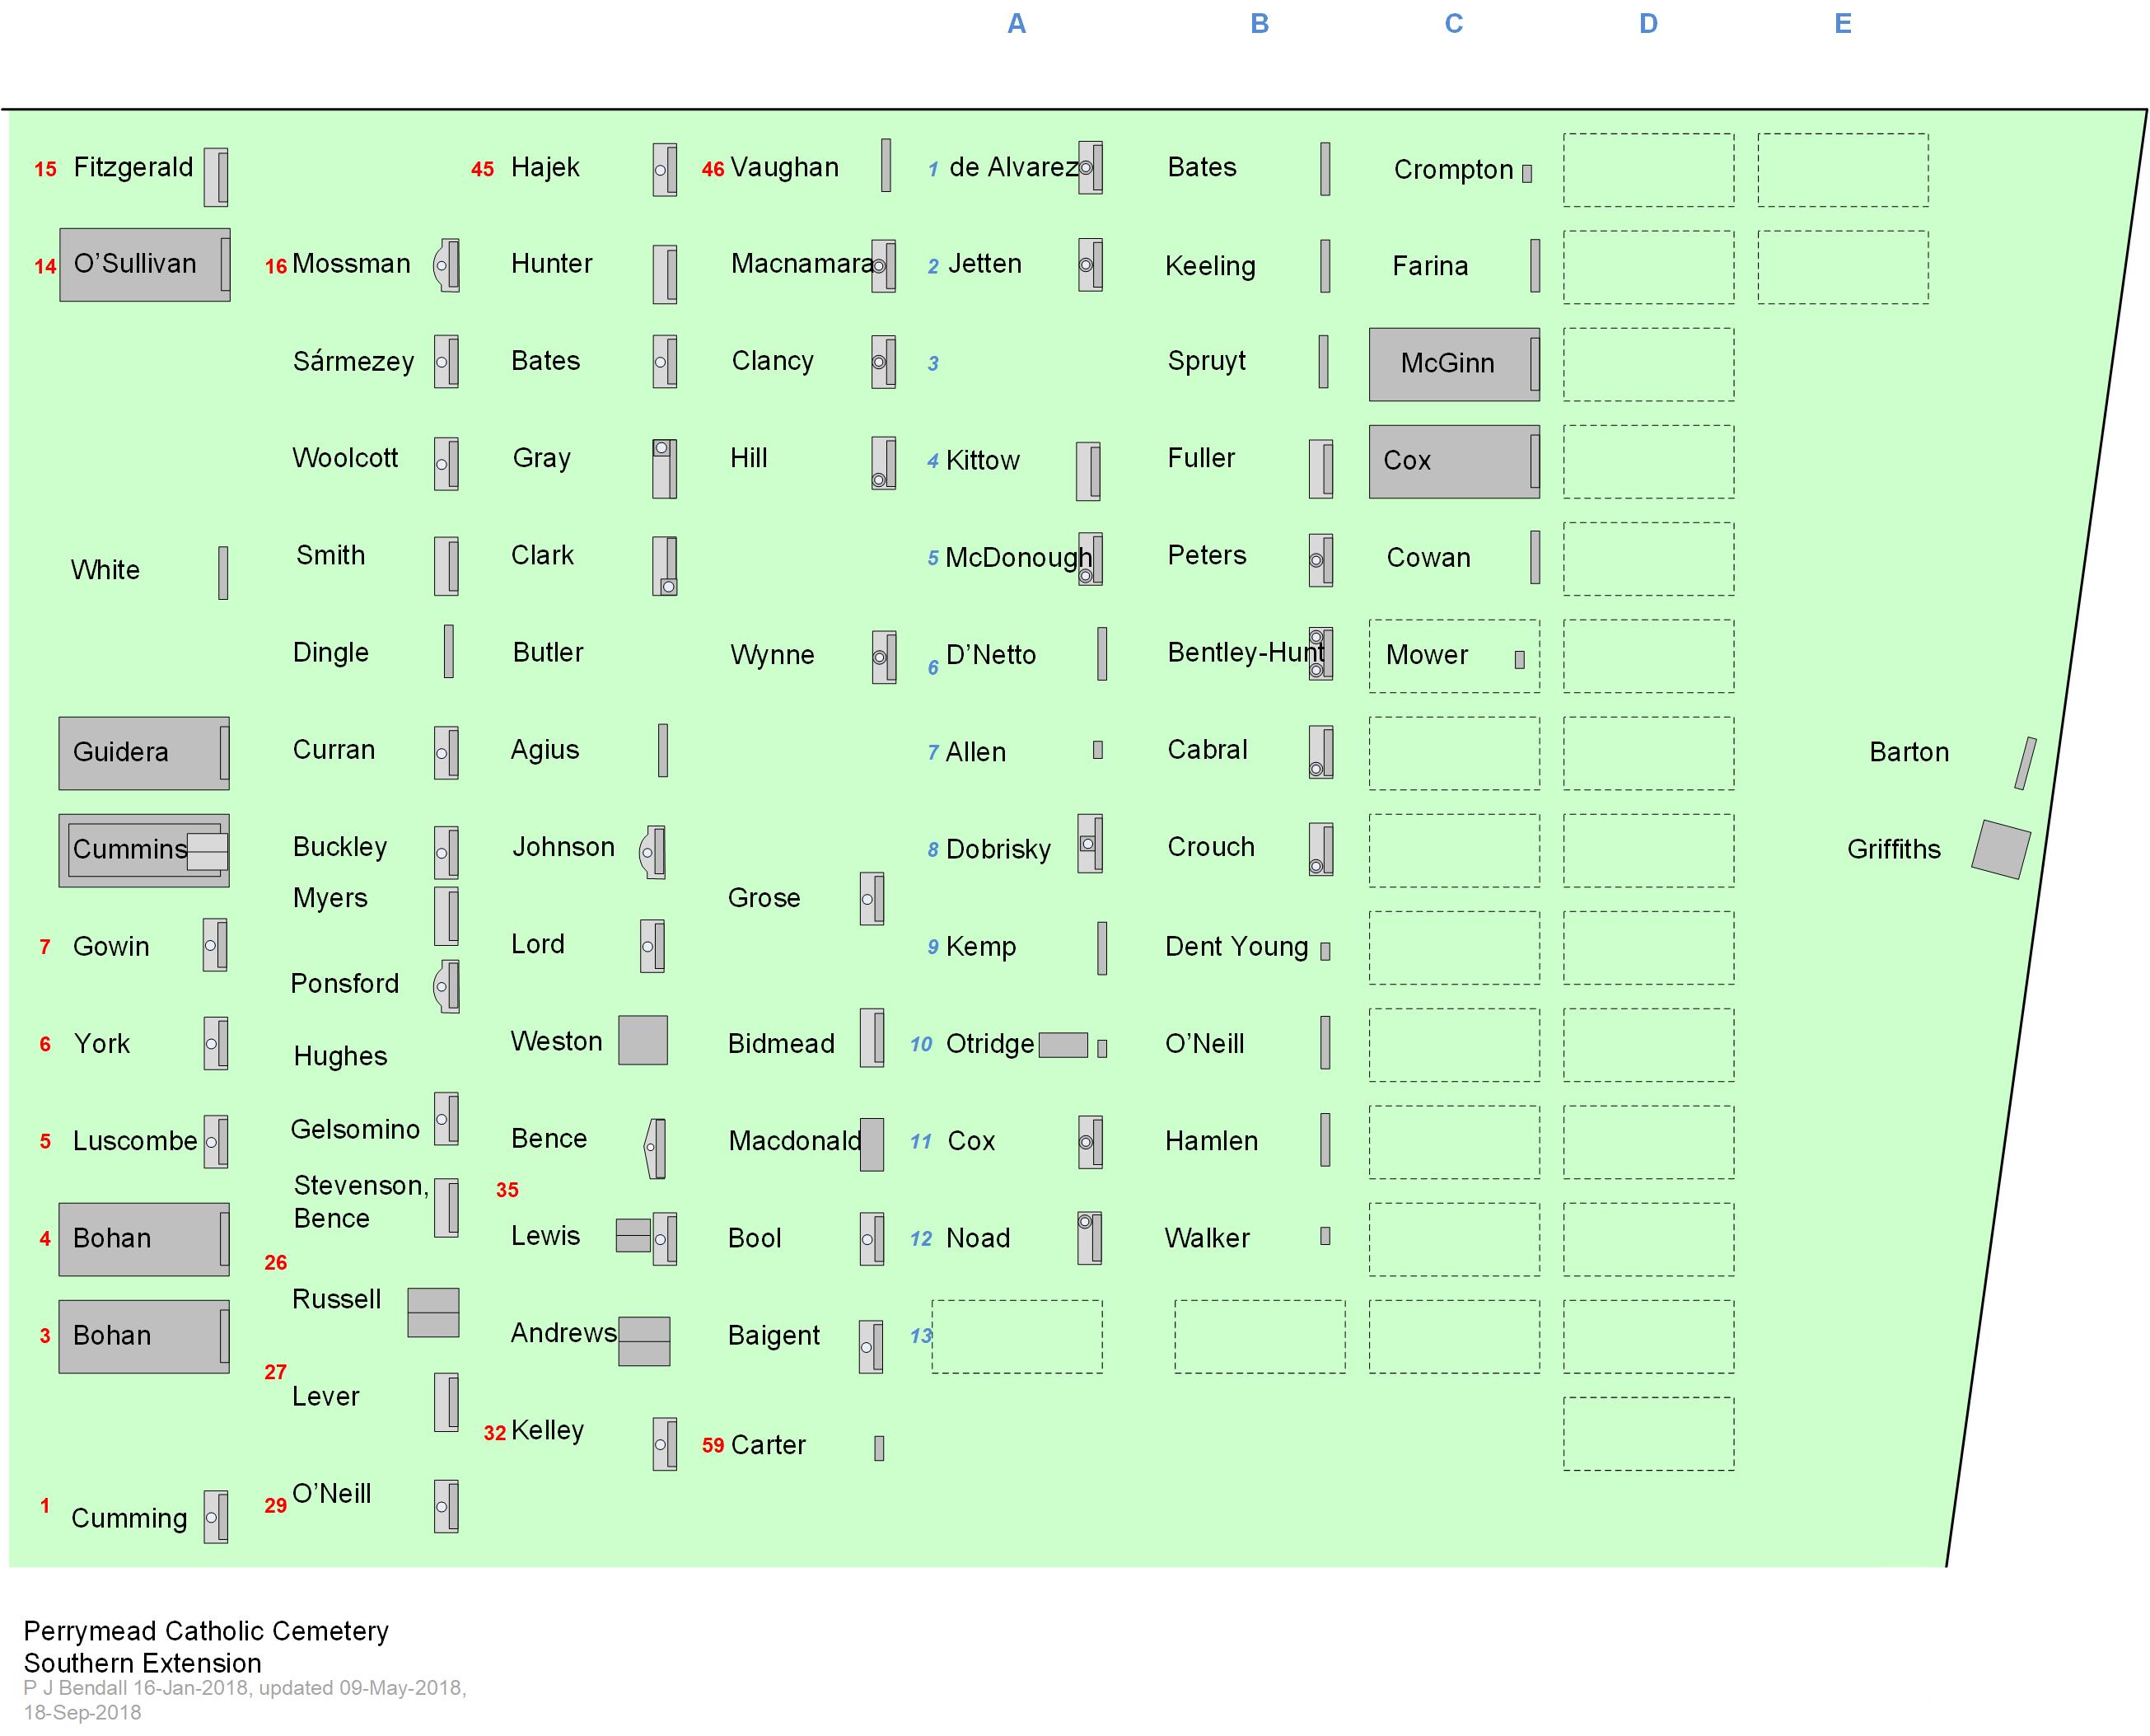The image size is (2150, 1736).
Task: Click the Kelley headstone icon
Action: [665, 1444]
